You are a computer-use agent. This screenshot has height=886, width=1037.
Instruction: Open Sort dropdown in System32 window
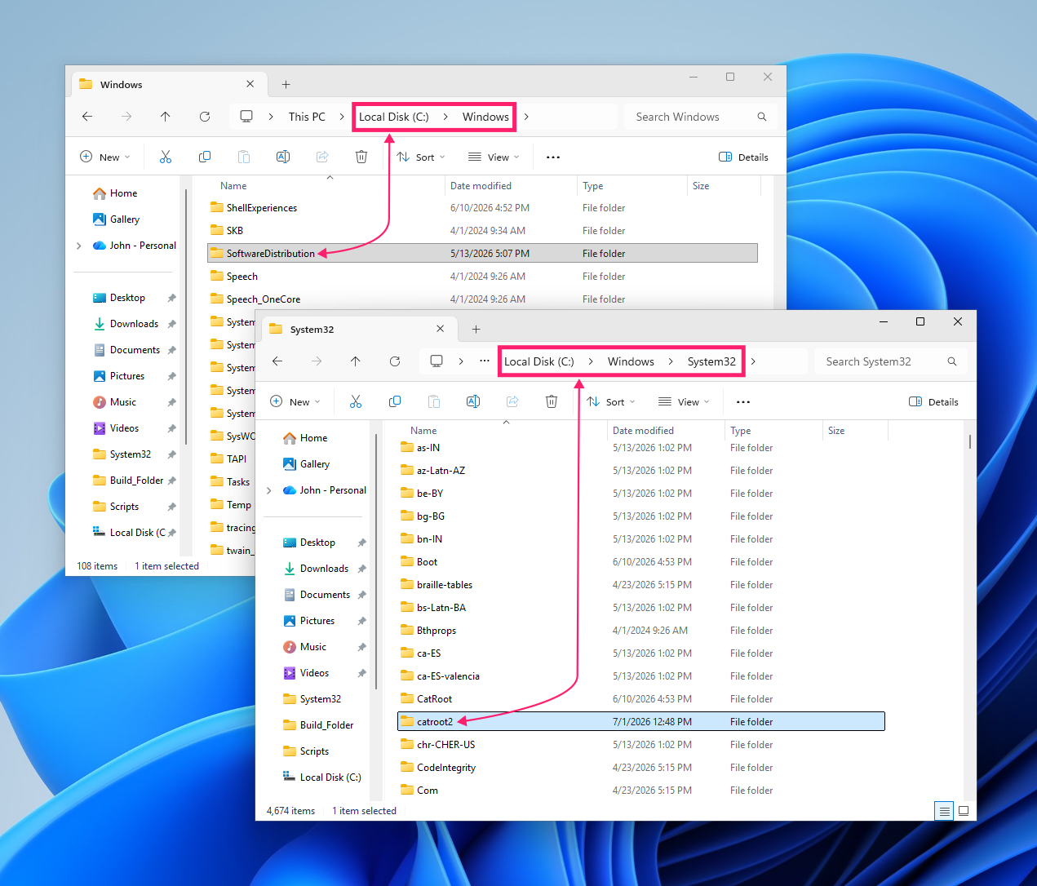pos(610,401)
